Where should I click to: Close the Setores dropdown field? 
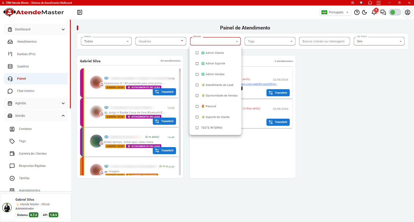pos(215,41)
